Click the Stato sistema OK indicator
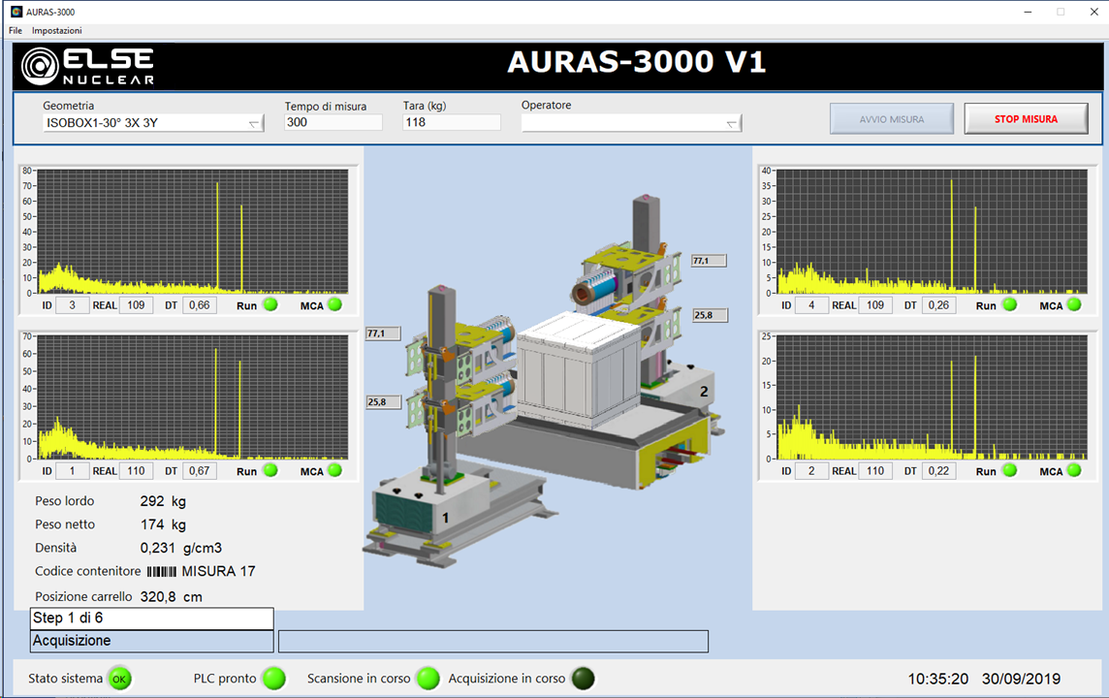Viewport: 1109px width, 698px height. [119, 679]
